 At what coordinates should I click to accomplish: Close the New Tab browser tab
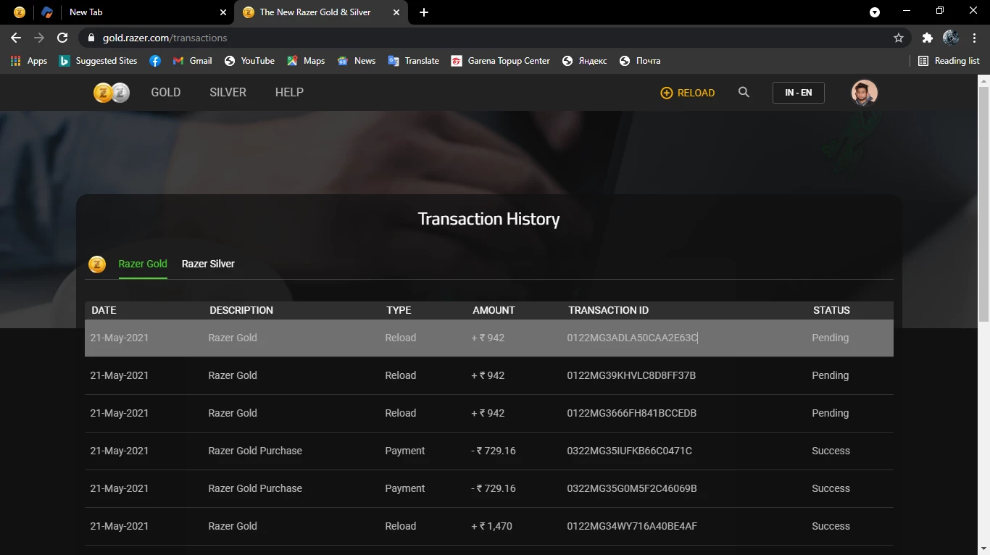click(x=223, y=12)
